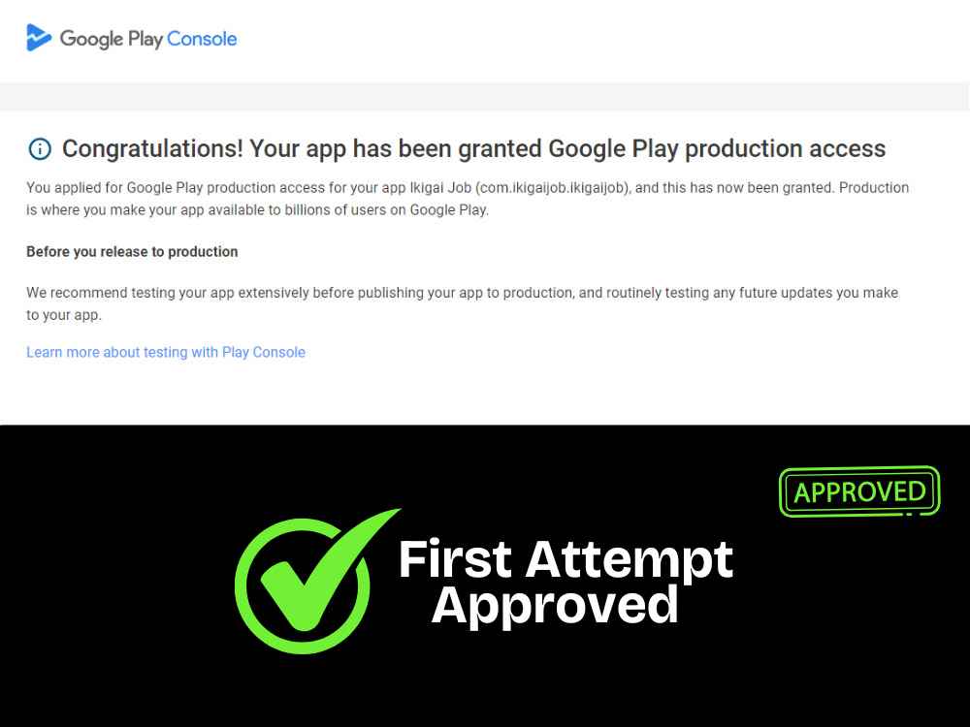Open the Learn more about testing link
This screenshot has width=970, height=727.
click(166, 353)
